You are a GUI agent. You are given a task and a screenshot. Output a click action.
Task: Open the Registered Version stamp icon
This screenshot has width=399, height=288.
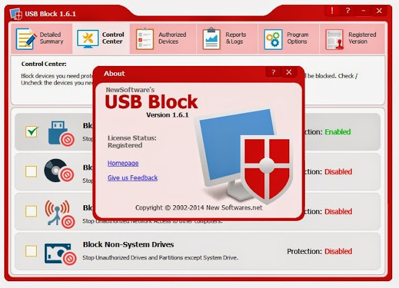point(334,39)
